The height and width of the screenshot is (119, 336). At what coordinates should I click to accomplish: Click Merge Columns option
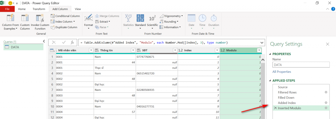tap(107, 16)
